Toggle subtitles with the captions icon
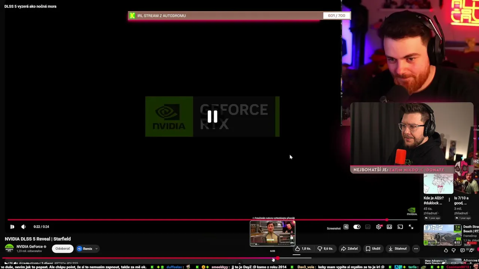 (x=368, y=227)
